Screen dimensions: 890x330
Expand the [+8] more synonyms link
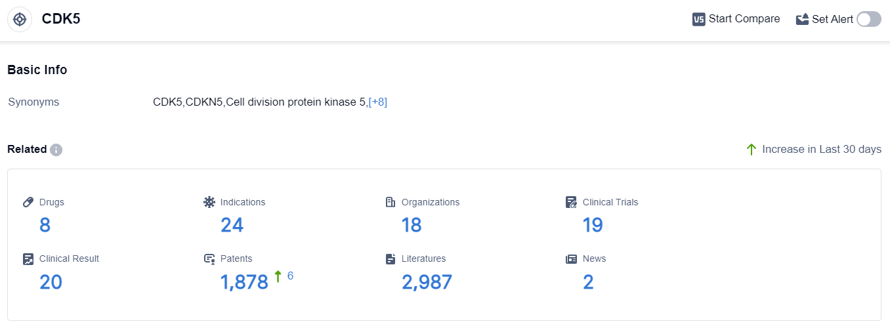click(378, 102)
